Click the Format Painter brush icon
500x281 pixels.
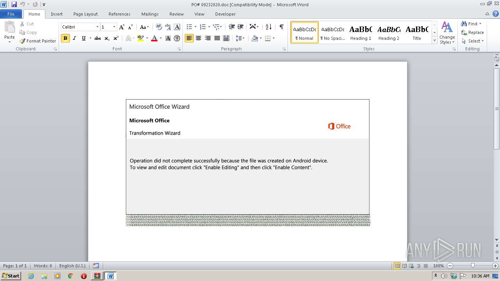coord(23,41)
